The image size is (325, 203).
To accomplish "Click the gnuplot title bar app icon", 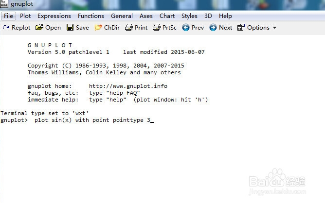I will 5,4.
